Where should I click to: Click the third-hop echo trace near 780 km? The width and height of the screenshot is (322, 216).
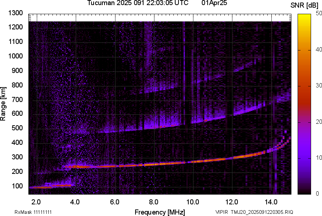tap(160, 90)
